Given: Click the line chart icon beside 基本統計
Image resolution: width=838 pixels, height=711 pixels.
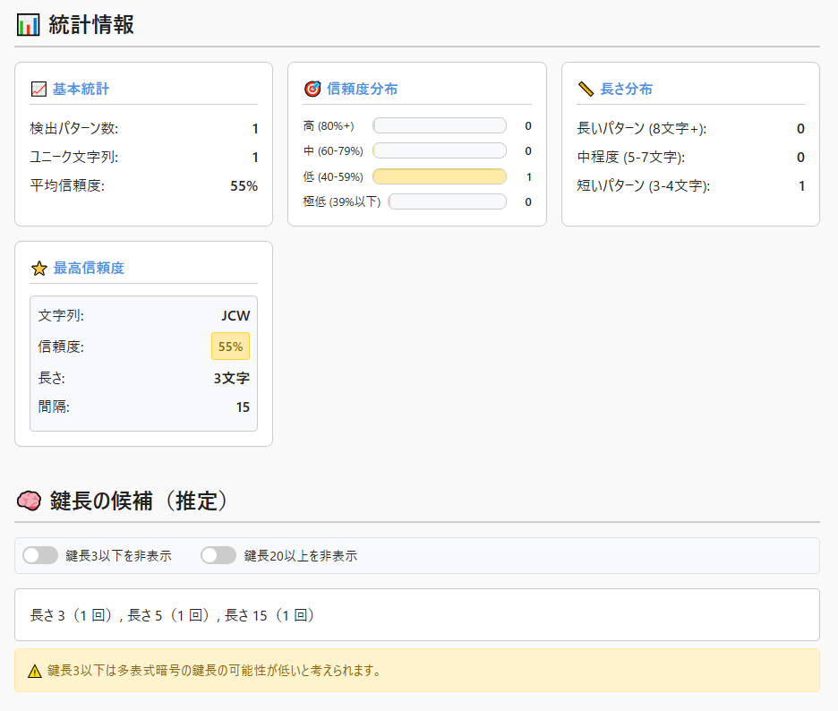Looking at the screenshot, I should 38,89.
